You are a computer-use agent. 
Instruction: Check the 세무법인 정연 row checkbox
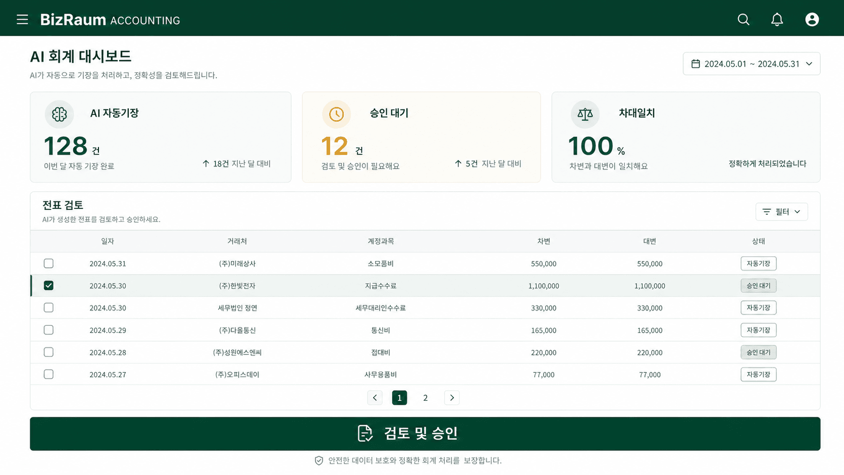click(48, 308)
